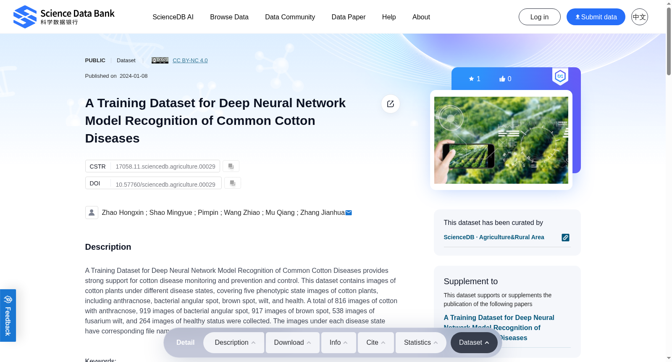The width and height of the screenshot is (672, 362).
Task: Open the ScienceDB AI menu
Action: coord(173,17)
